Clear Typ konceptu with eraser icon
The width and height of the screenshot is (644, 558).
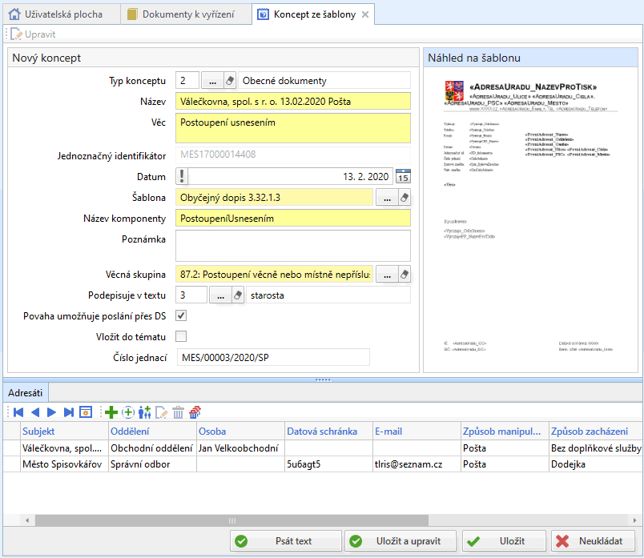tap(229, 81)
